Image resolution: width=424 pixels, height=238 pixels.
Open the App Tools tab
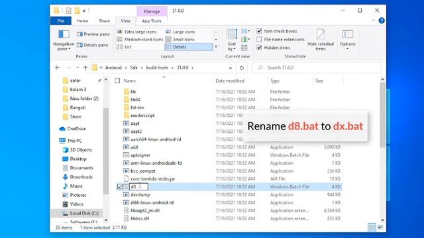pyautogui.click(x=152, y=20)
